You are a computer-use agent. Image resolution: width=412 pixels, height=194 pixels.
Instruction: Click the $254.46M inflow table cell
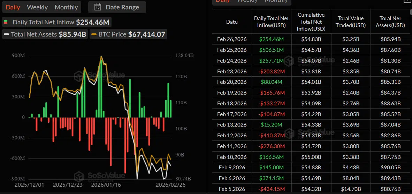pos(272,39)
